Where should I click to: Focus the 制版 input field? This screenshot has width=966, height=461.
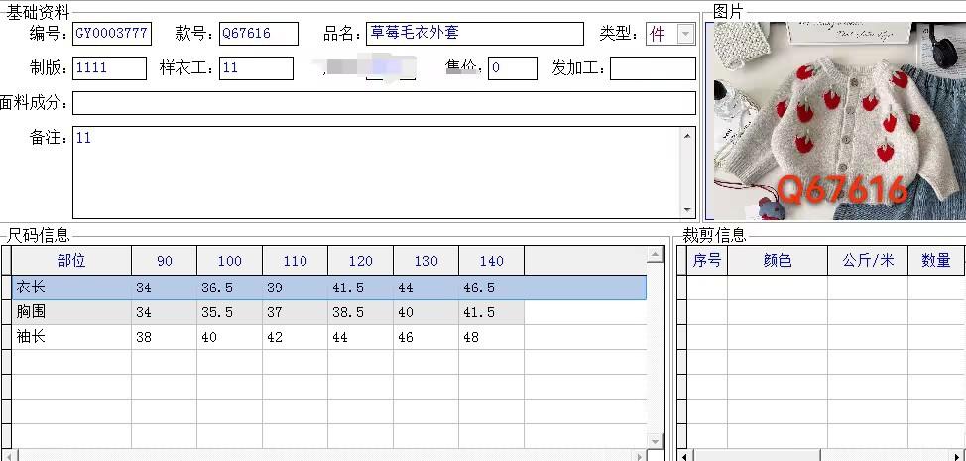tap(110, 68)
